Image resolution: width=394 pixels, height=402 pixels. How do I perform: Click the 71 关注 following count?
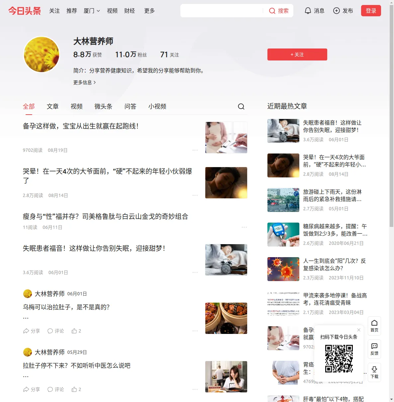click(x=169, y=54)
